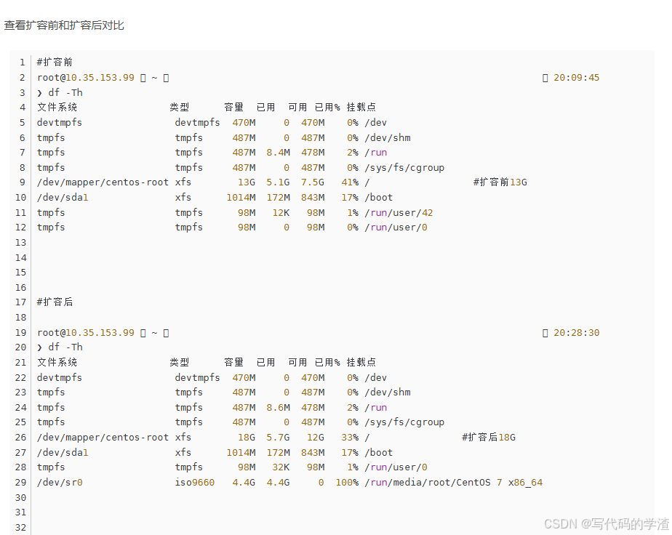
Task: Click the /run/media/root/CentOS 7 x86_64 path
Action: (453, 483)
